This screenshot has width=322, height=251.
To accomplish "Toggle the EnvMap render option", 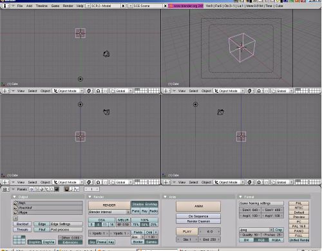I will pos(151,204).
